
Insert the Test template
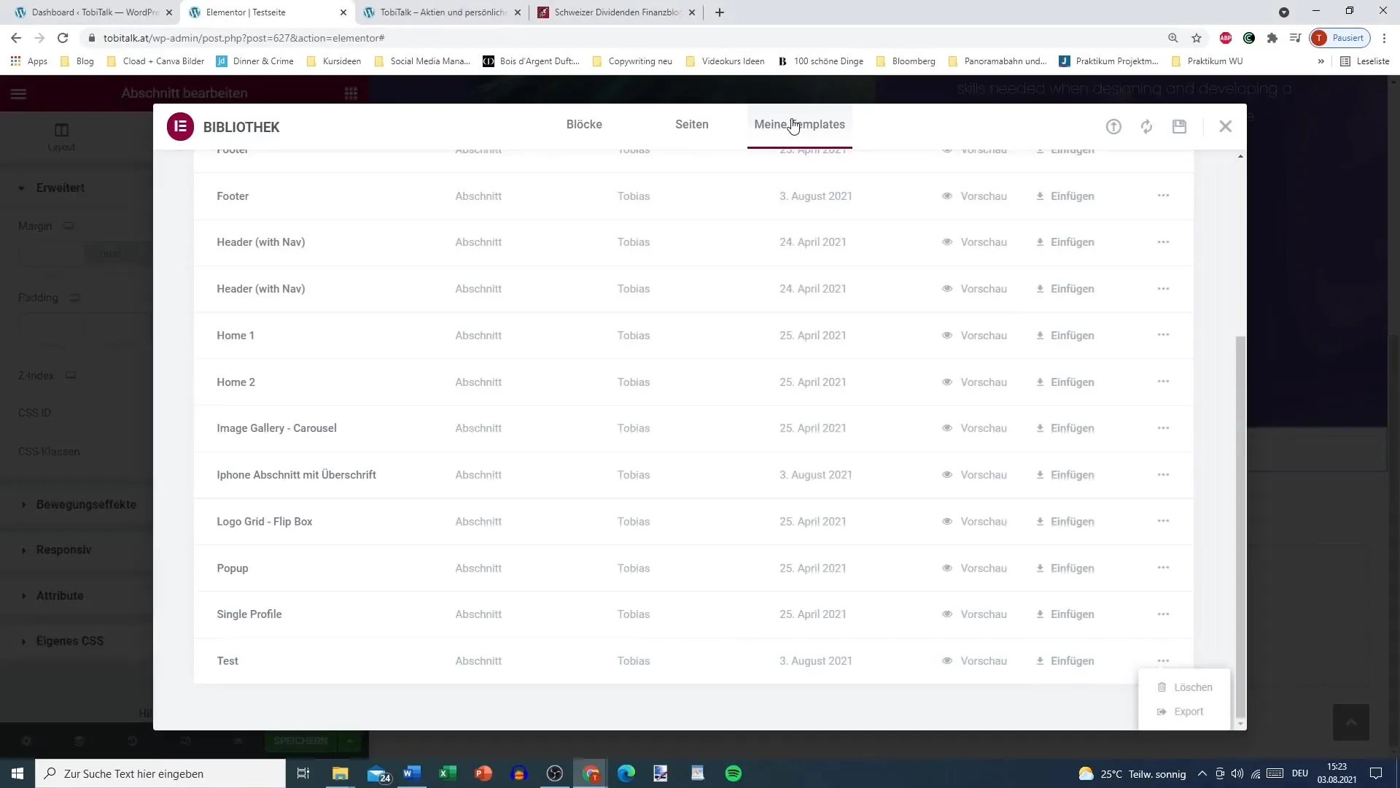[1065, 661]
